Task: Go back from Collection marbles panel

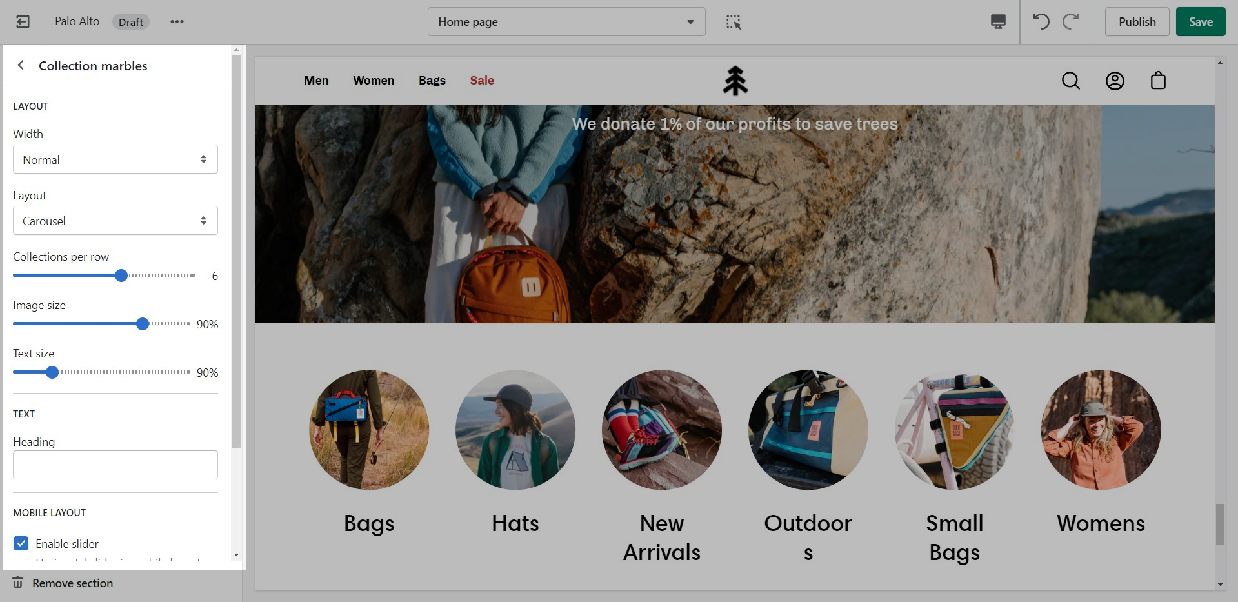Action: point(21,65)
